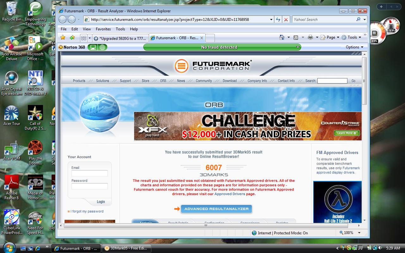Click the horizontal scrollbar thumb
405x253 pixels.
tap(206, 226)
